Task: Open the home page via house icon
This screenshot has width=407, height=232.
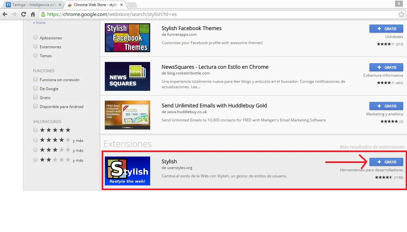Action: point(33,14)
